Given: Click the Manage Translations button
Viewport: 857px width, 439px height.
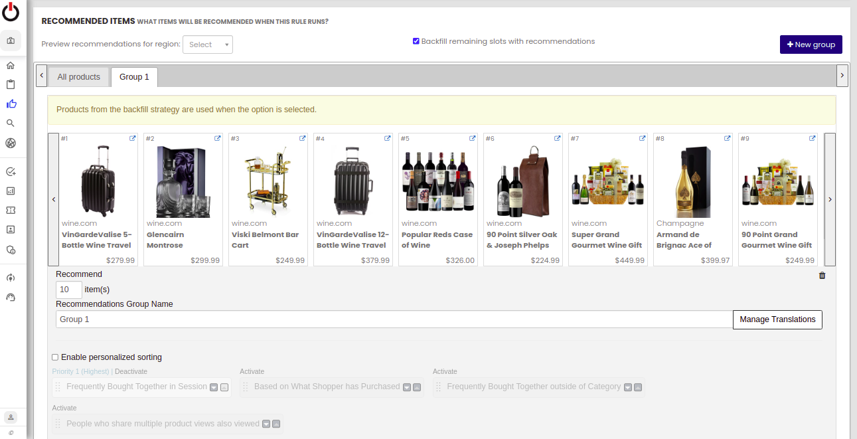Looking at the screenshot, I should click(x=777, y=319).
